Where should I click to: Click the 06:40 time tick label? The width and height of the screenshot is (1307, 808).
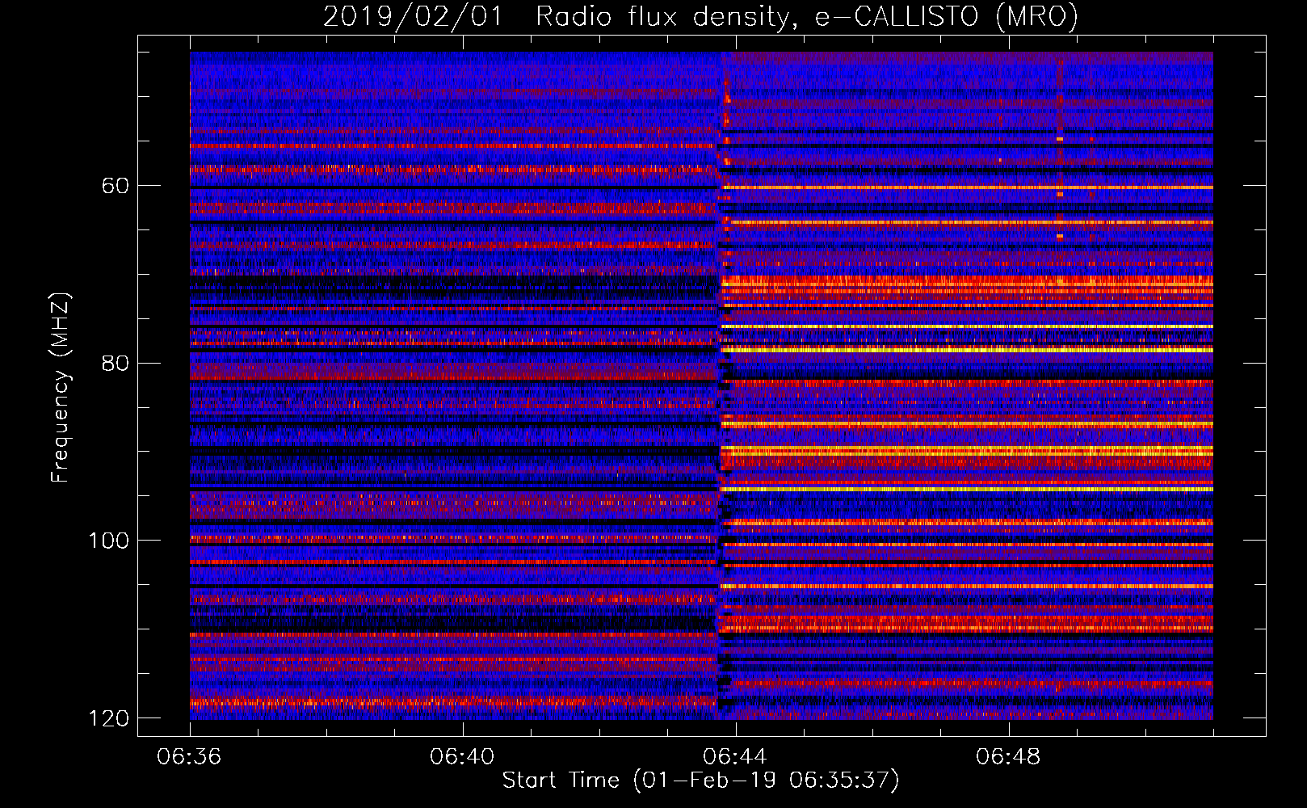coord(462,757)
